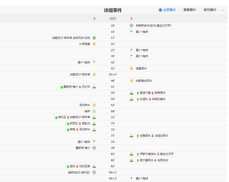The image size is (229, 182).
Task: Click the away score 1 in header
Action: (x=131, y=19)
